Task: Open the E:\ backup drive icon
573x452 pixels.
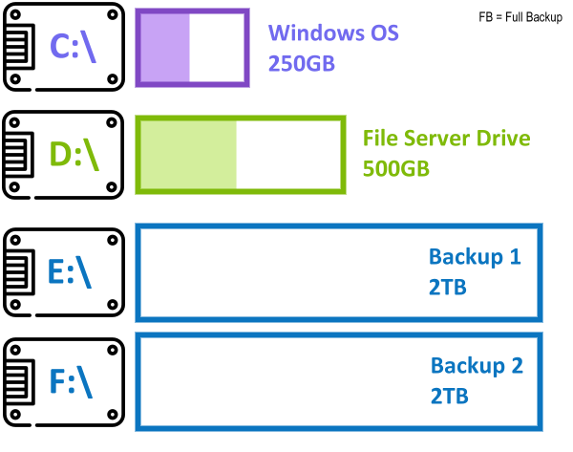Action: click(64, 272)
